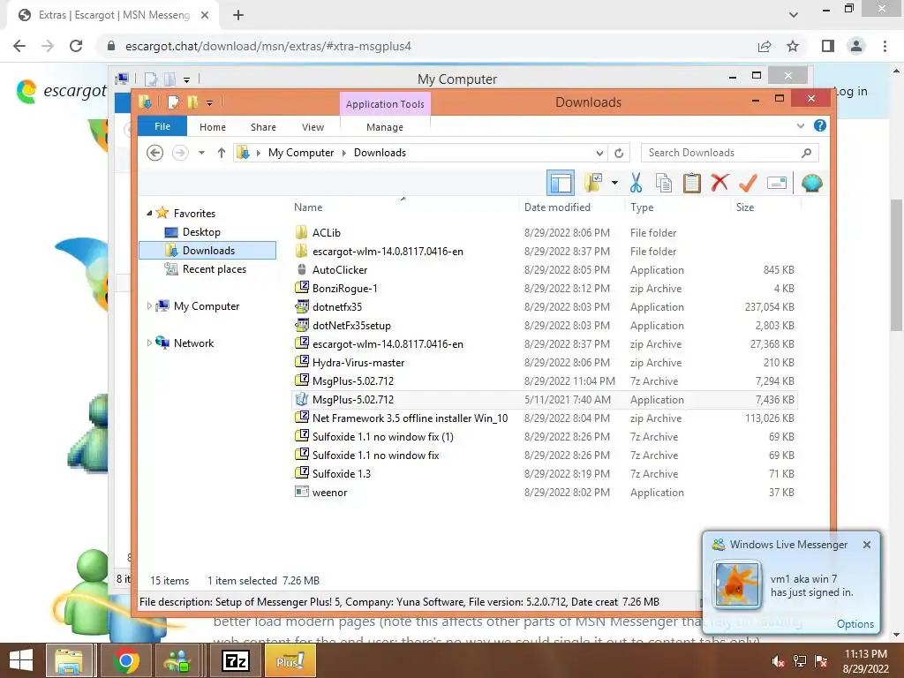Click the goldfish avatar in notification
This screenshot has height=678, width=904.
click(x=736, y=585)
